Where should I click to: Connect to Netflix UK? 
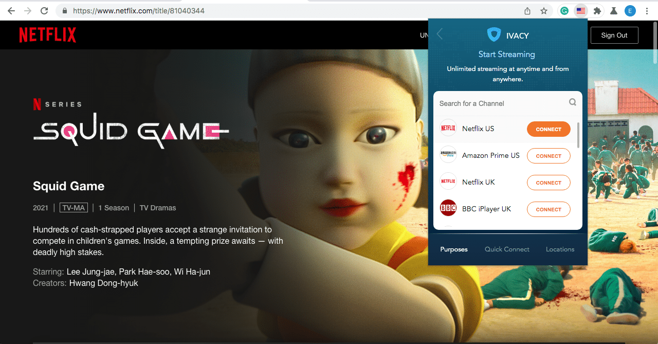(549, 183)
